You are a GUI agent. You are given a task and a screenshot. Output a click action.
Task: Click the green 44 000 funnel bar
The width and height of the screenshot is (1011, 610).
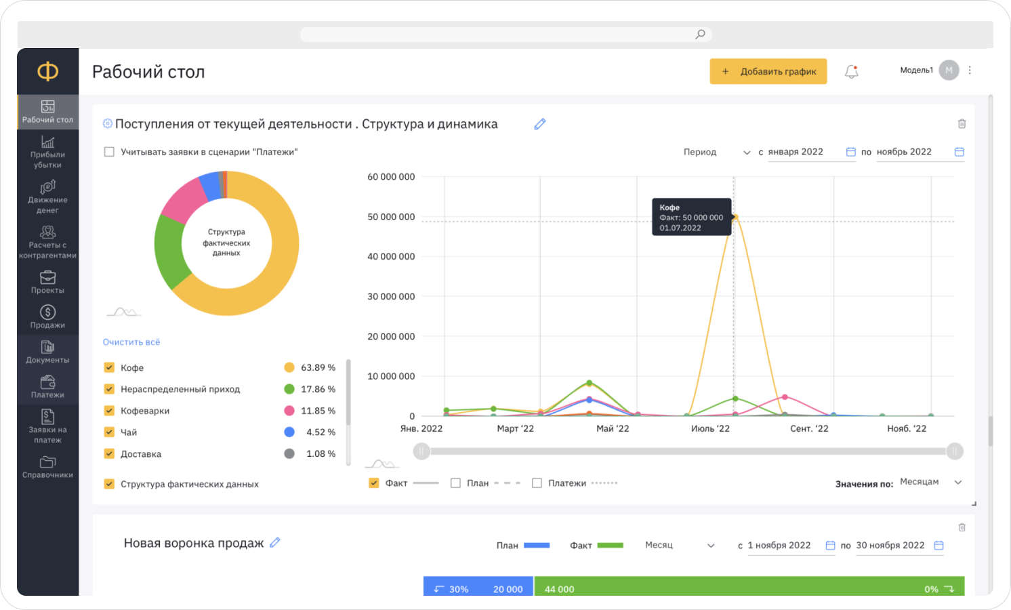749,586
